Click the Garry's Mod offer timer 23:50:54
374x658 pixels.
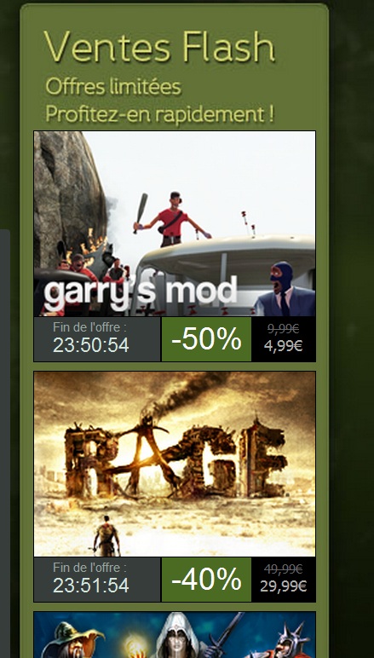click(x=91, y=345)
